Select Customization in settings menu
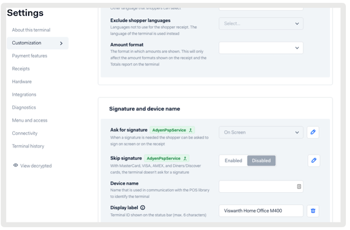 click(x=38, y=43)
